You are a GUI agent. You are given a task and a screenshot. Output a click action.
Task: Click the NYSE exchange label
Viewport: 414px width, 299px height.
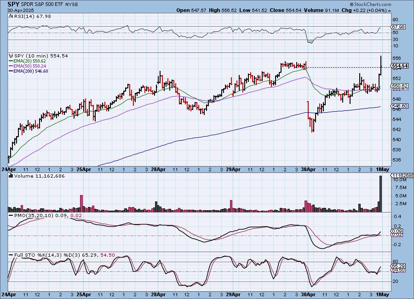(71, 5)
